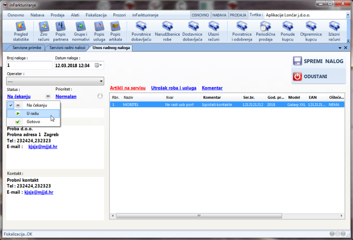Open Popis partnera icon
The width and height of the screenshot is (353, 240).
pos(62,31)
